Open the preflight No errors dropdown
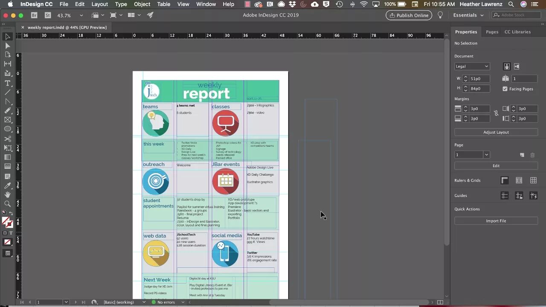Image resolution: width=546 pixels, height=307 pixels. click(183, 302)
